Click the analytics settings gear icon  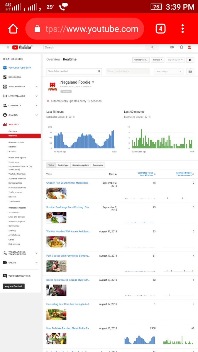click(190, 60)
